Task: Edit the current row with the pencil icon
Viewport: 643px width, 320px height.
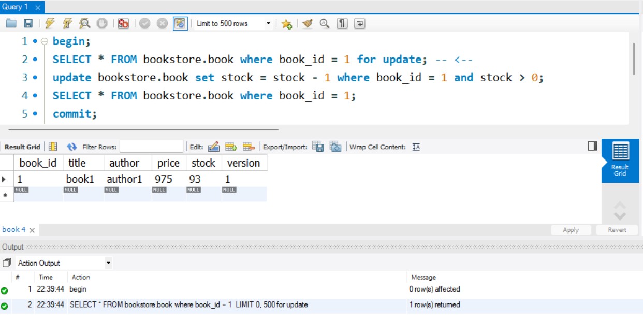Action: (214, 147)
